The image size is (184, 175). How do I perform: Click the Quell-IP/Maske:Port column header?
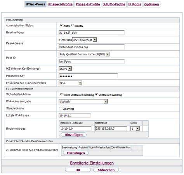(99, 148)
